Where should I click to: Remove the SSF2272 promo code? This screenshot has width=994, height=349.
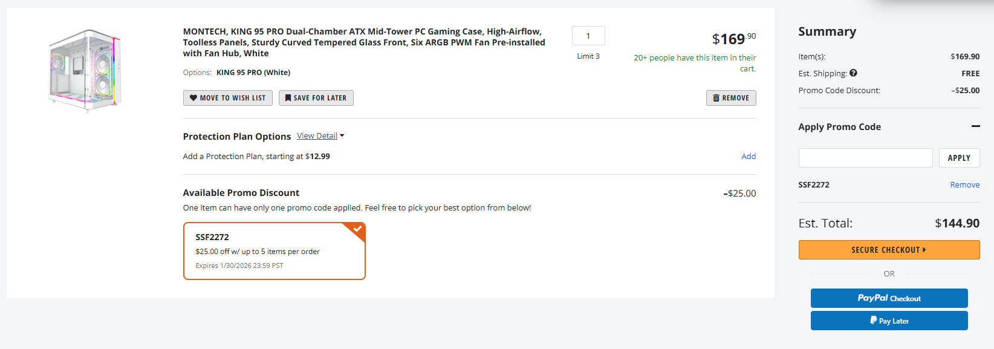pyautogui.click(x=964, y=185)
